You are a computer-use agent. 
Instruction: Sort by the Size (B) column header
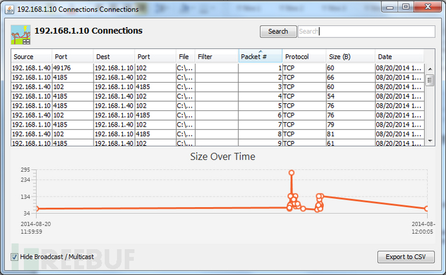point(350,57)
